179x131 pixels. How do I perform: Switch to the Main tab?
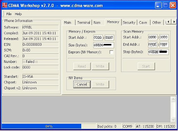click(68, 22)
